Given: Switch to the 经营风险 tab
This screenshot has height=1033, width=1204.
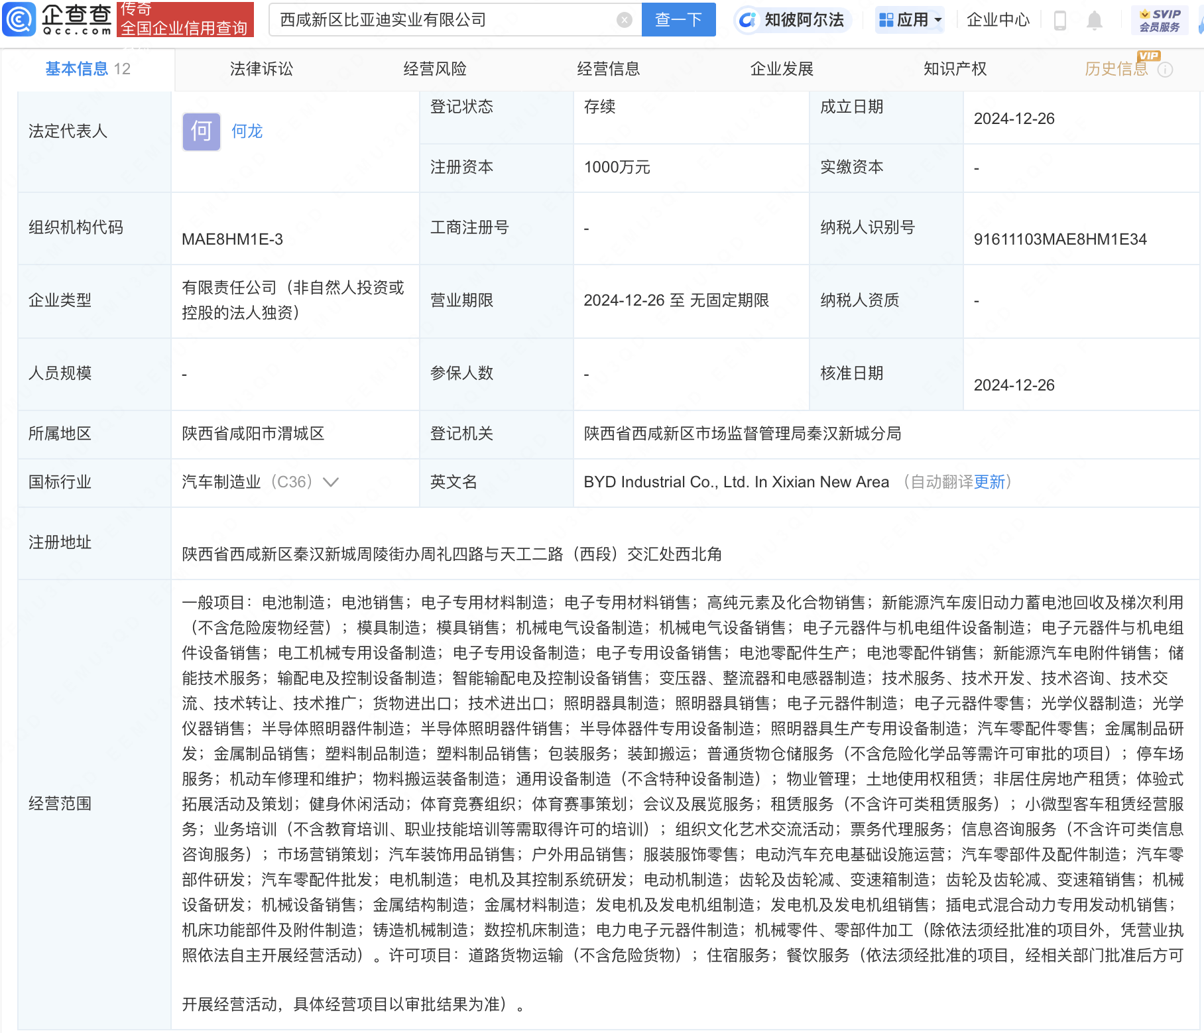Looking at the screenshot, I should pos(435,69).
